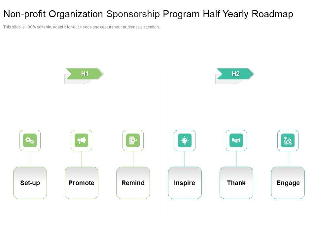Select the Engage box
Screen dimensions: 317x238
[x=288, y=183]
